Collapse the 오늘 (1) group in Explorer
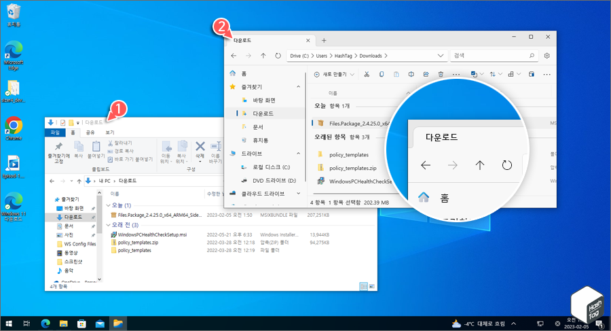Image resolution: width=611 pixels, height=331 pixels. click(109, 205)
